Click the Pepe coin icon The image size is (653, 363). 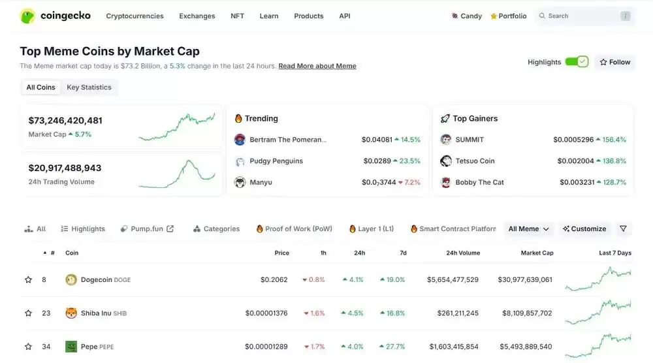tap(71, 346)
